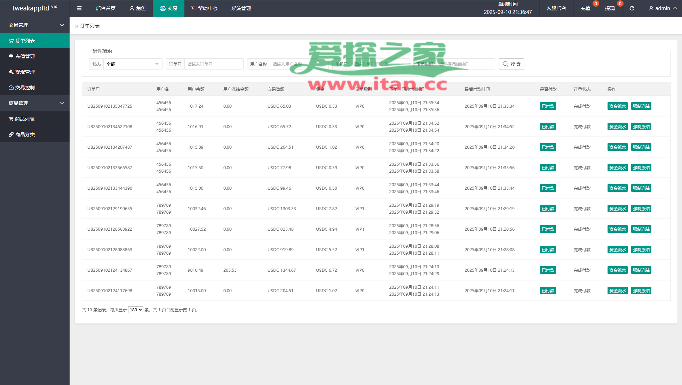Viewport: 682px width, 385px height.
Task: Open the 状态 全部 dropdown
Action: tap(133, 64)
